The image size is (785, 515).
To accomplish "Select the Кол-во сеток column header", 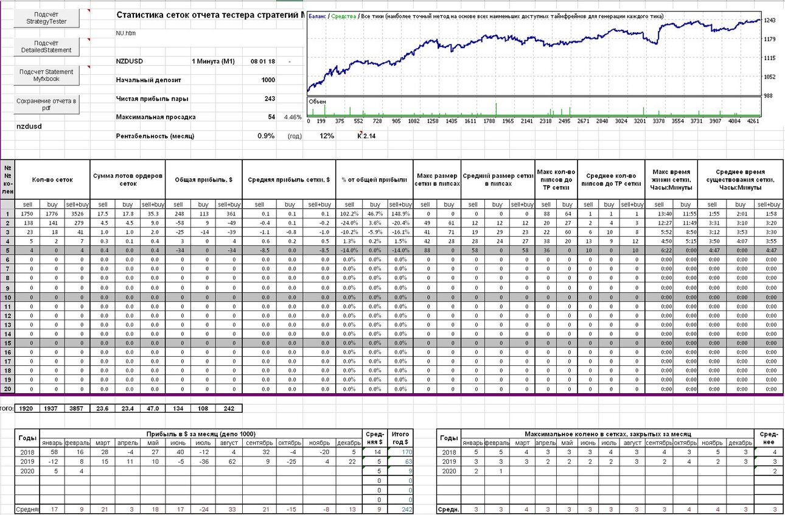I will click(x=52, y=180).
